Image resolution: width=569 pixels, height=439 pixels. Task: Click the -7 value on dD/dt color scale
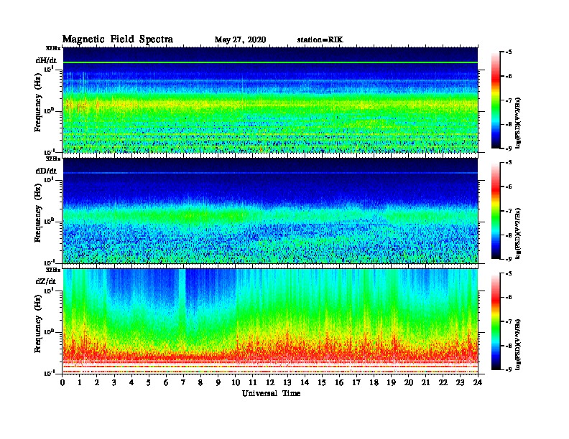point(508,211)
